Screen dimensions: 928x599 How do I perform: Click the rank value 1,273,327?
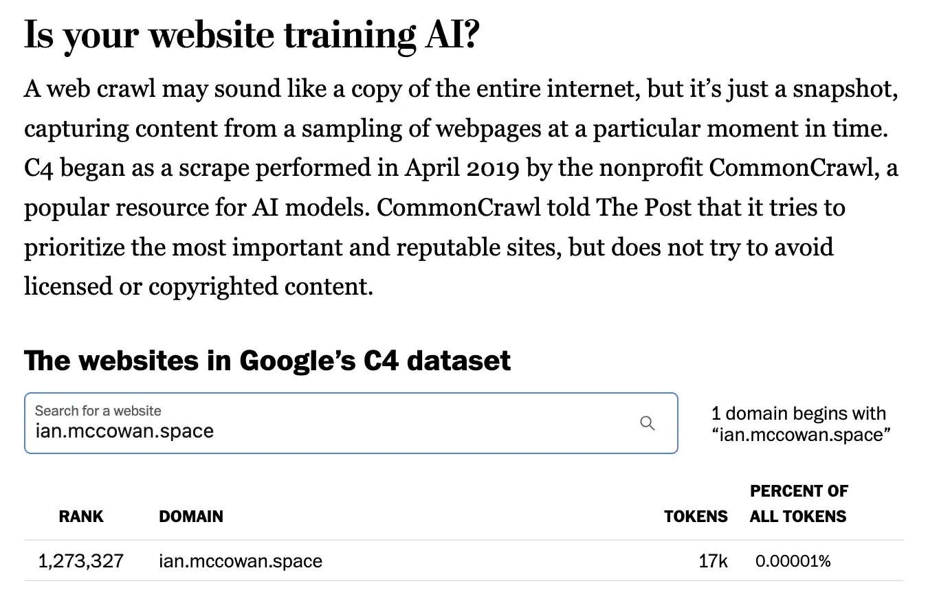[x=81, y=561]
